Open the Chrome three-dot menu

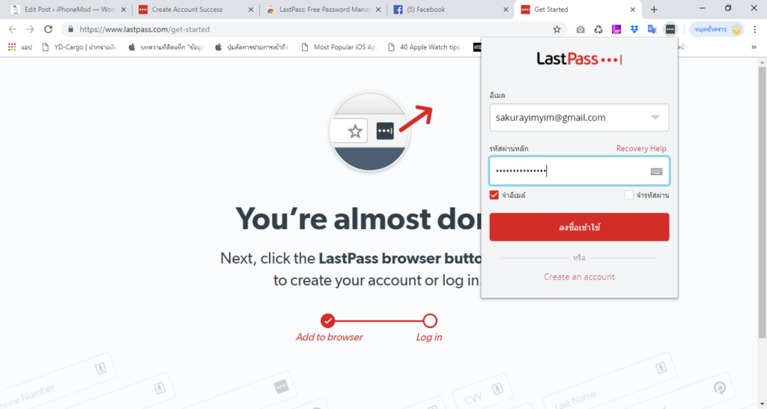tap(755, 29)
